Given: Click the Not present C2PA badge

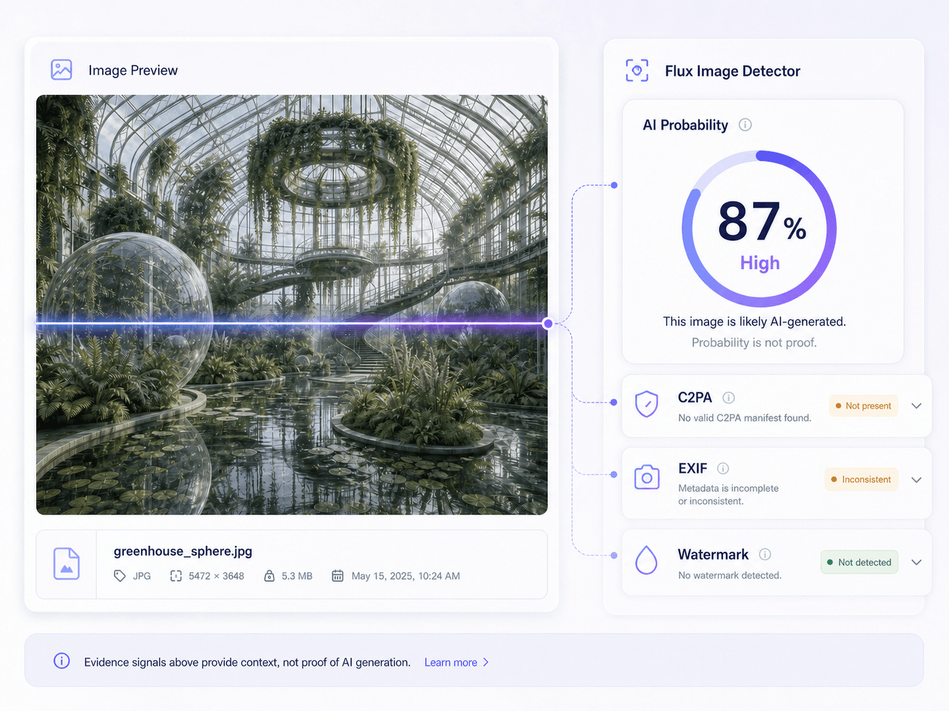Looking at the screenshot, I should click(x=864, y=406).
